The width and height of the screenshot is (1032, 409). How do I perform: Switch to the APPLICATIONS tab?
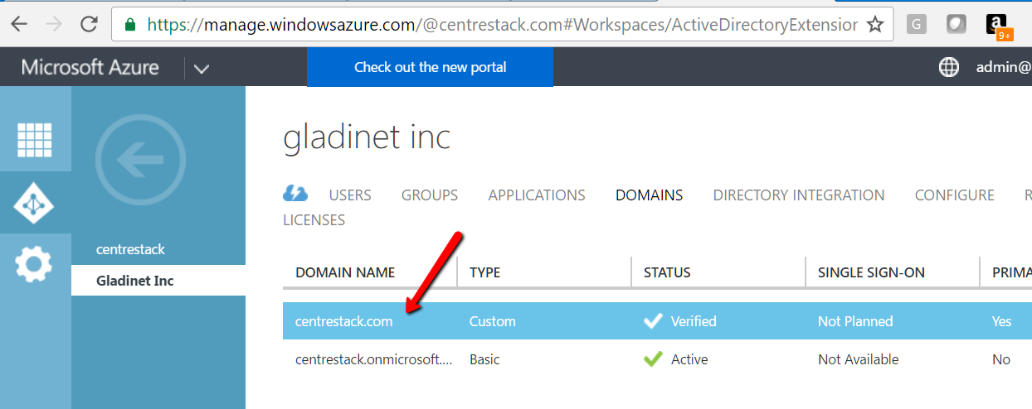[x=537, y=195]
